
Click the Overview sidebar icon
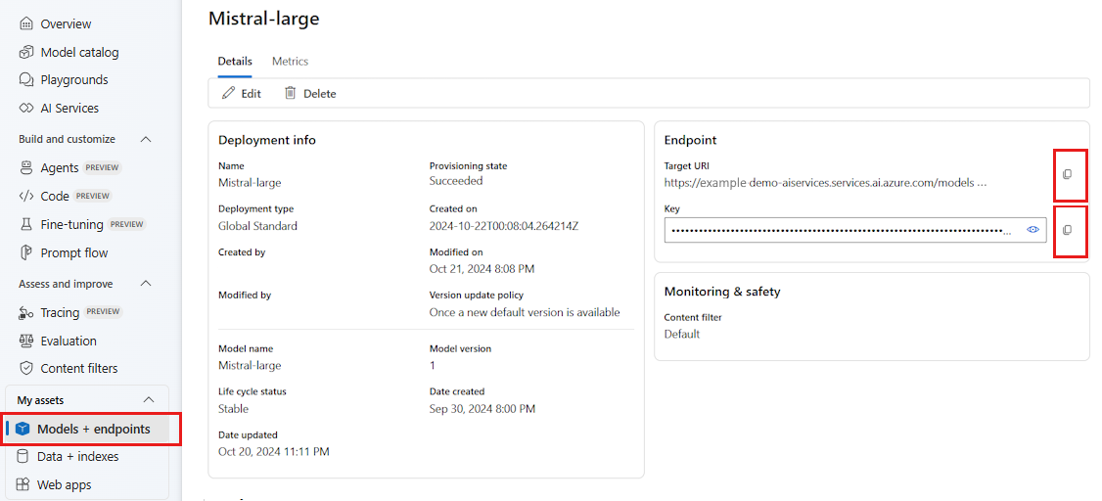click(26, 23)
